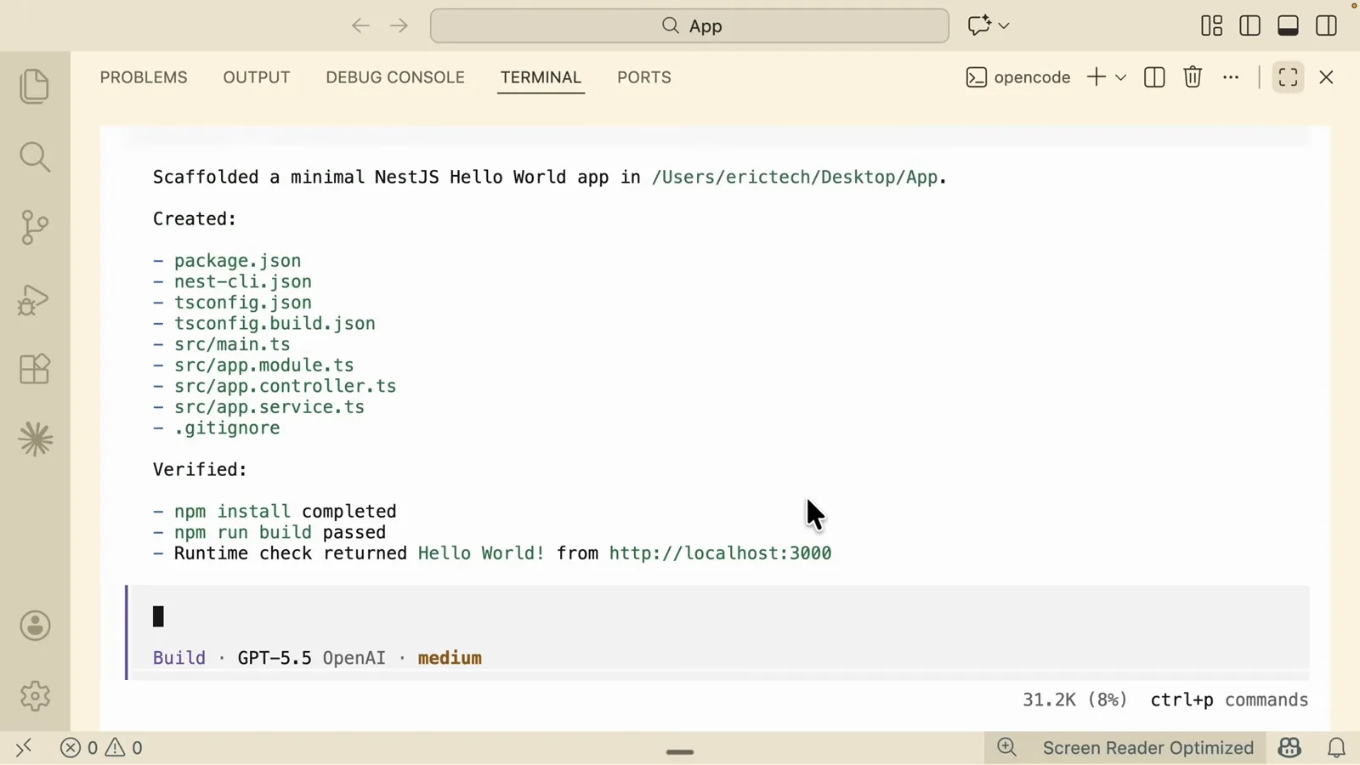Click the medium reasoning effort label
Image resolution: width=1360 pixels, height=765 pixels.
coord(450,658)
